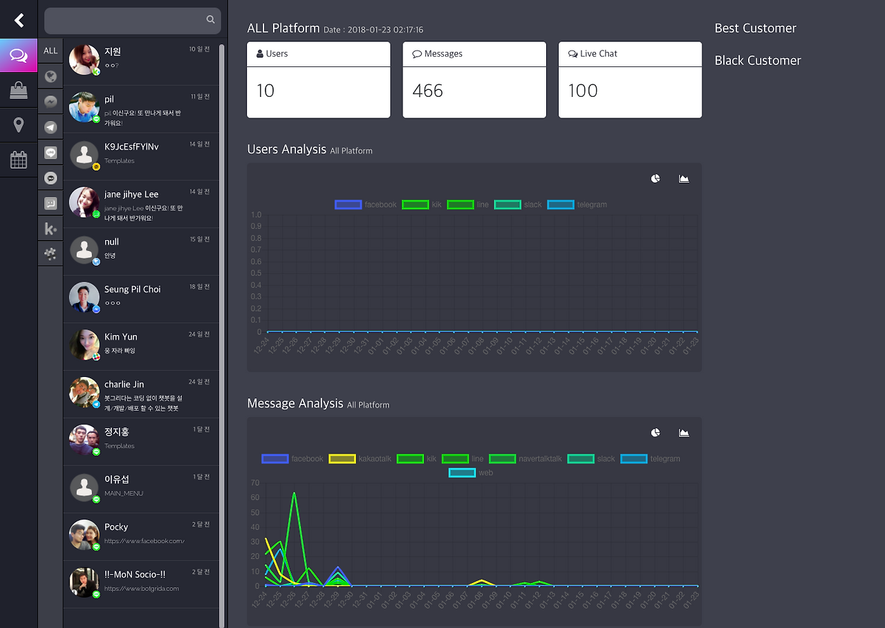Open Black Customer list
The height and width of the screenshot is (628, 885).
point(758,61)
